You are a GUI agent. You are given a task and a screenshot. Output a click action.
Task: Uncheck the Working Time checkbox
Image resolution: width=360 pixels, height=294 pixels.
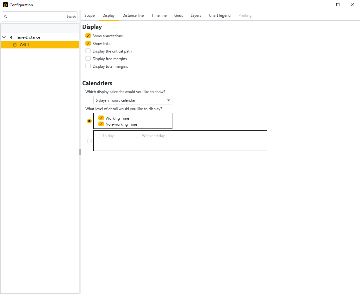101,118
